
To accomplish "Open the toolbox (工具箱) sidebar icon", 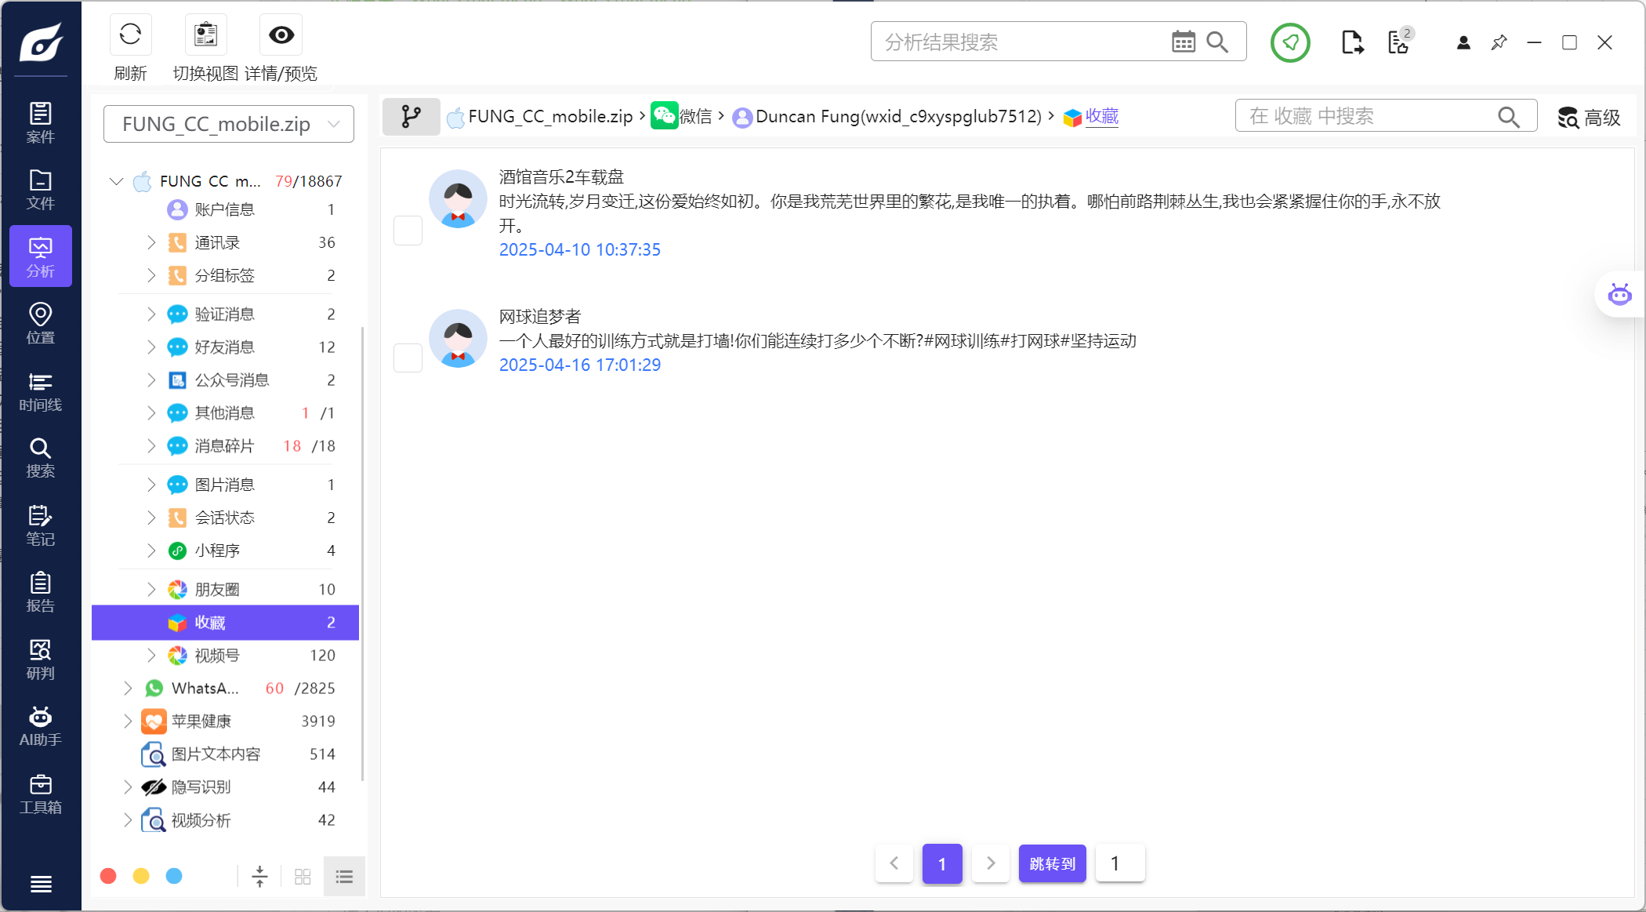I will pyautogui.click(x=40, y=794).
